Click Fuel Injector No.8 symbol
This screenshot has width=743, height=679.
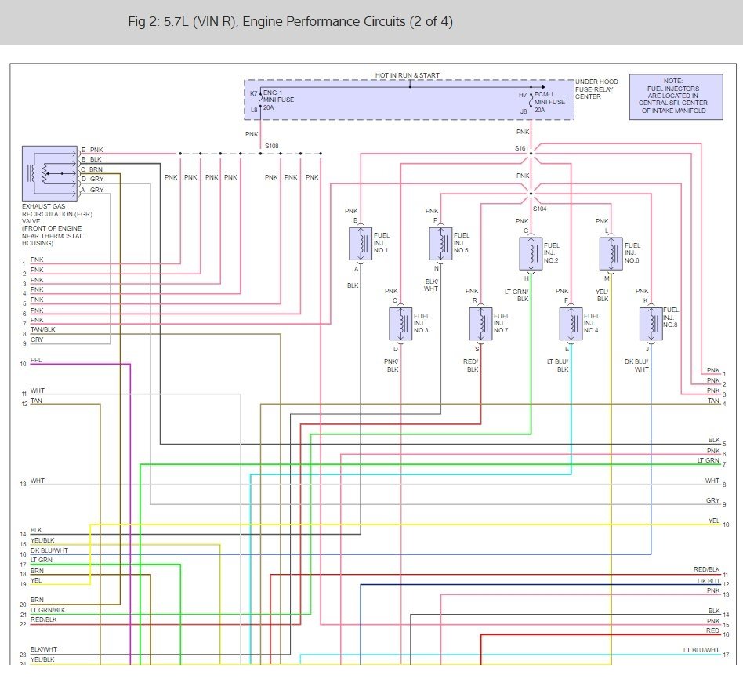click(651, 324)
